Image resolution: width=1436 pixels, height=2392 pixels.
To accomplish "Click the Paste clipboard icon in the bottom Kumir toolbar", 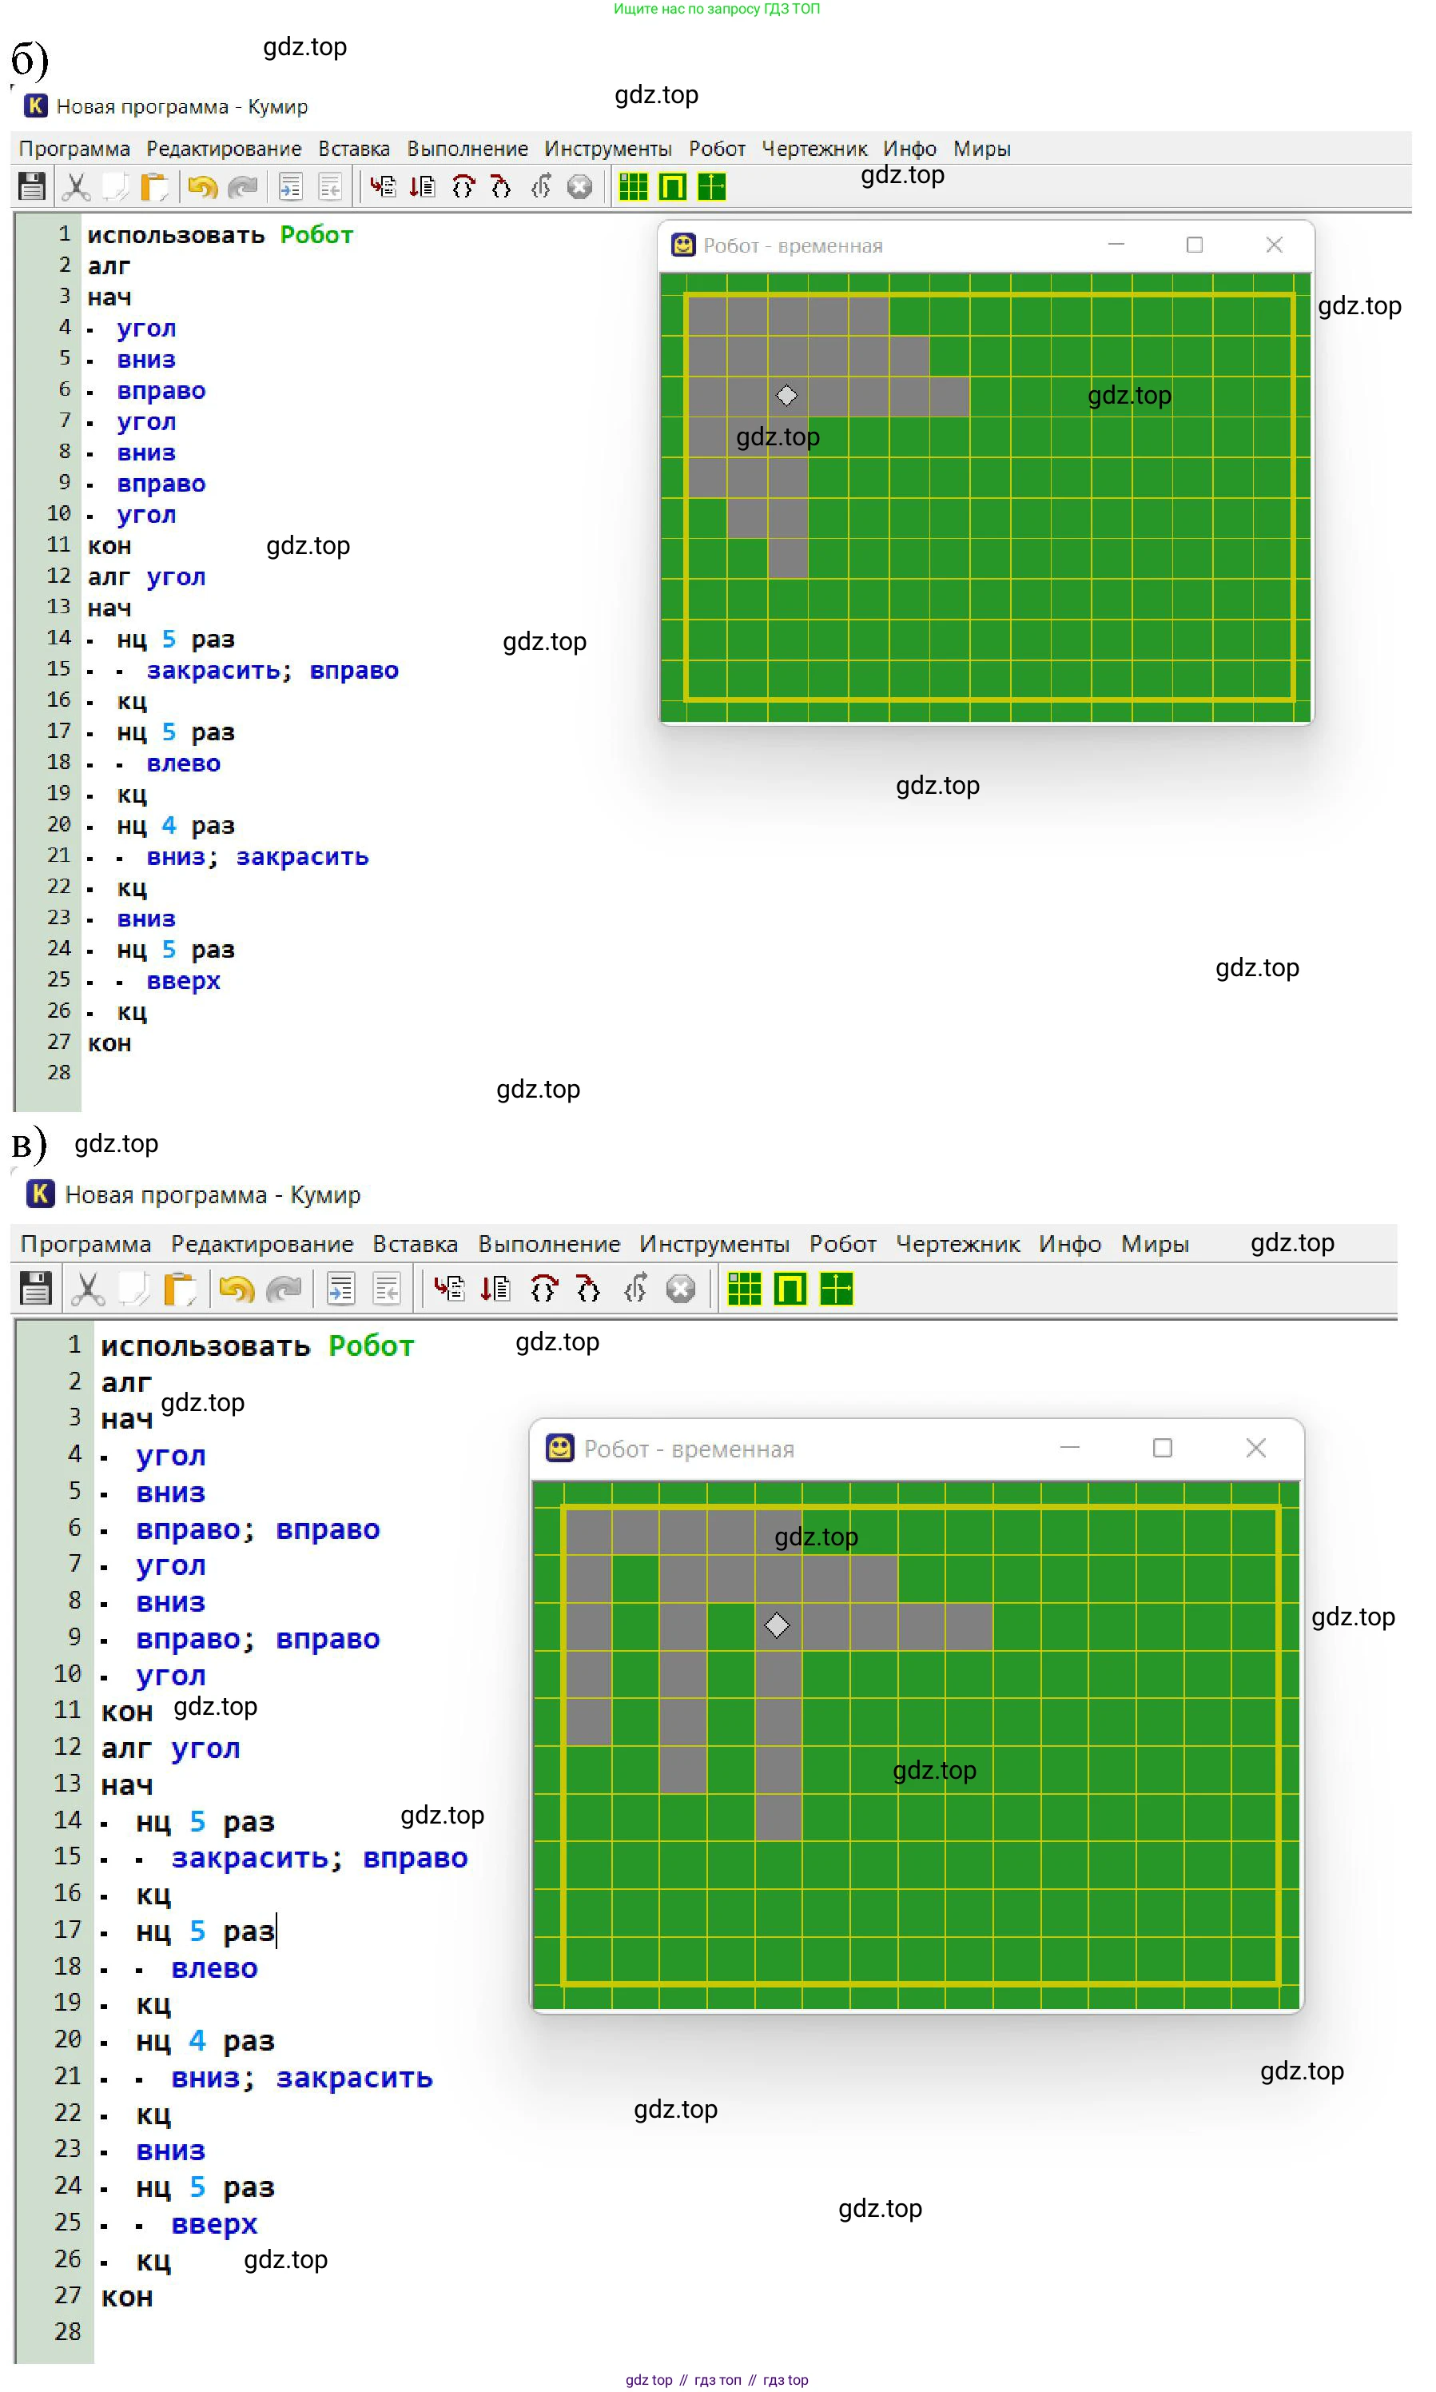I will click(x=180, y=1289).
